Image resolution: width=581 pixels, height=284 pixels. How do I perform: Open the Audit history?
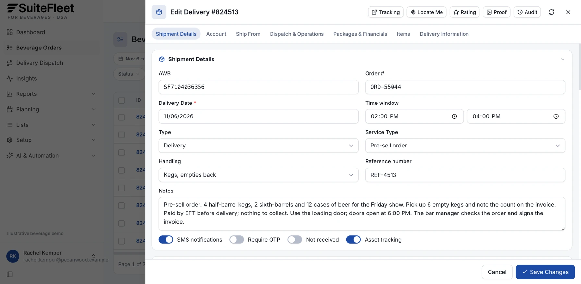[527, 12]
